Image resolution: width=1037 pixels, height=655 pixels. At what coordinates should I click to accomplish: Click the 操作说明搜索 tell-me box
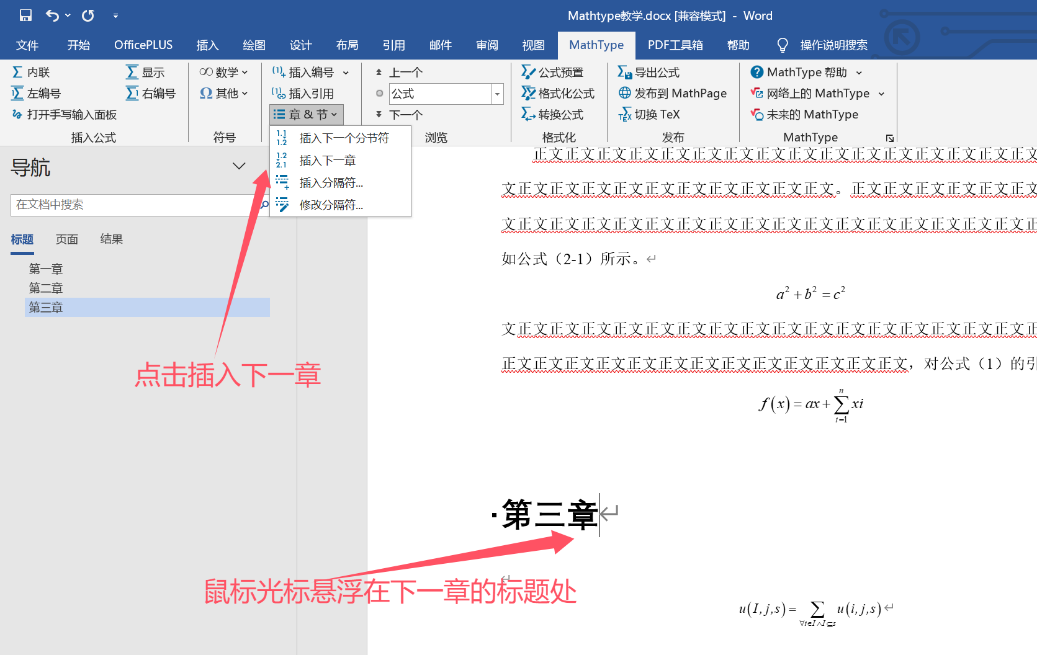(833, 45)
